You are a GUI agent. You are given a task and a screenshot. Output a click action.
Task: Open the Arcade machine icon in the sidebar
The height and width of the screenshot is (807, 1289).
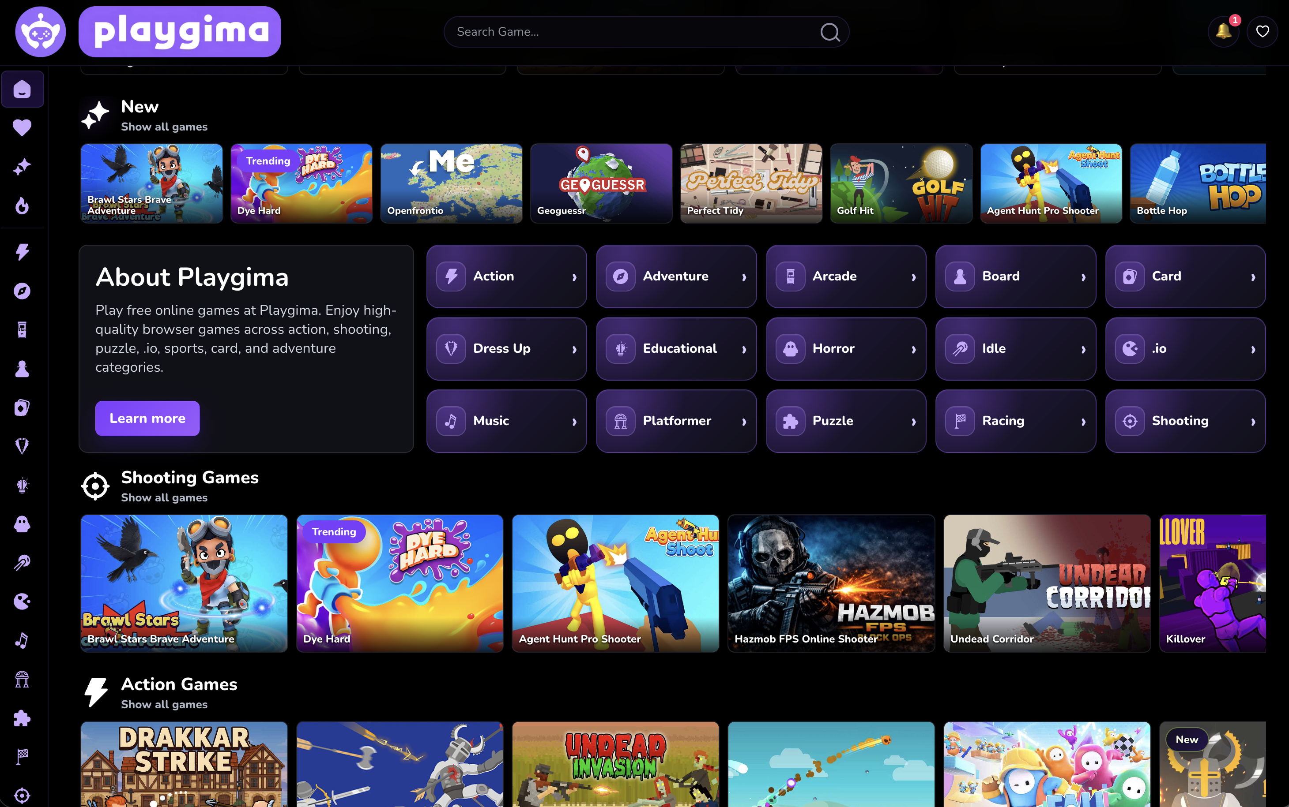point(22,330)
